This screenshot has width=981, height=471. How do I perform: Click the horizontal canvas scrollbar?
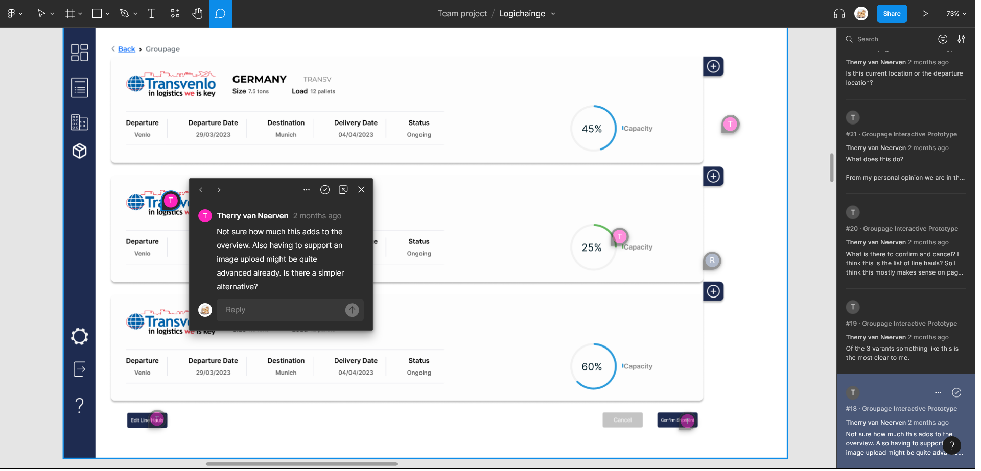point(301,464)
